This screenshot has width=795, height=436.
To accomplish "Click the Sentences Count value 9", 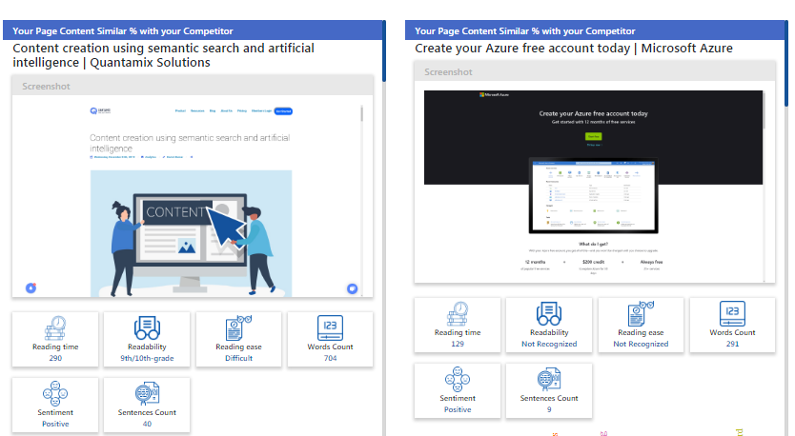I will [549, 409].
